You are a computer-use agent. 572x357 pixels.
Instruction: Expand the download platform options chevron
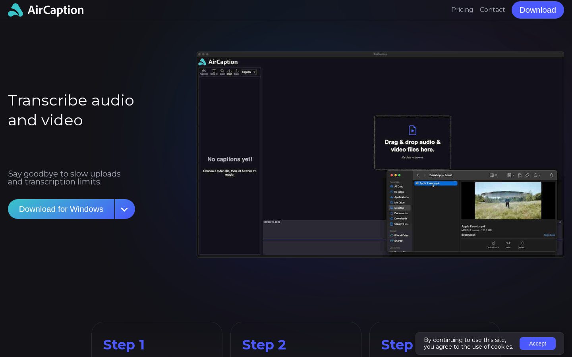[125, 209]
